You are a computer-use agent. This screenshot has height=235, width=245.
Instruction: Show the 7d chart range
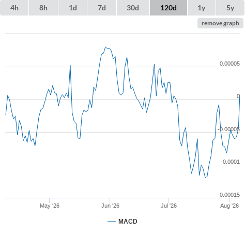pos(102,8)
